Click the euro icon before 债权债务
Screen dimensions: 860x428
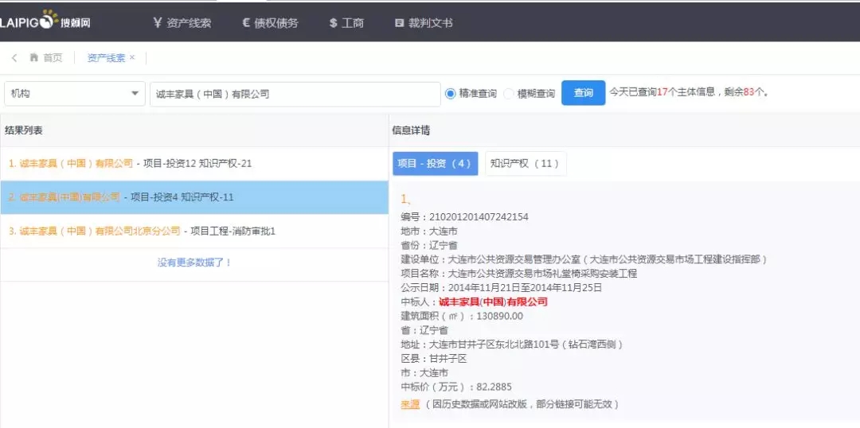pyautogui.click(x=246, y=23)
